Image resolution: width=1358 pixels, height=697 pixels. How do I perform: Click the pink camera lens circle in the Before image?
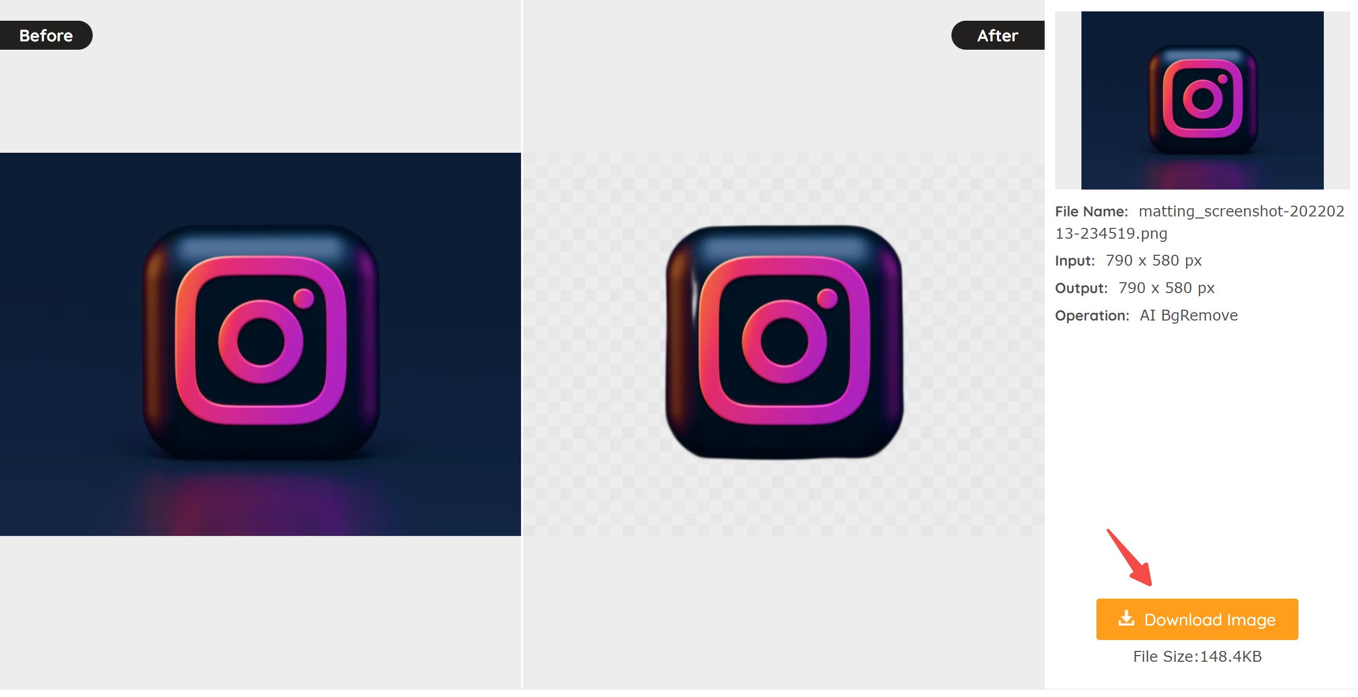tap(261, 342)
